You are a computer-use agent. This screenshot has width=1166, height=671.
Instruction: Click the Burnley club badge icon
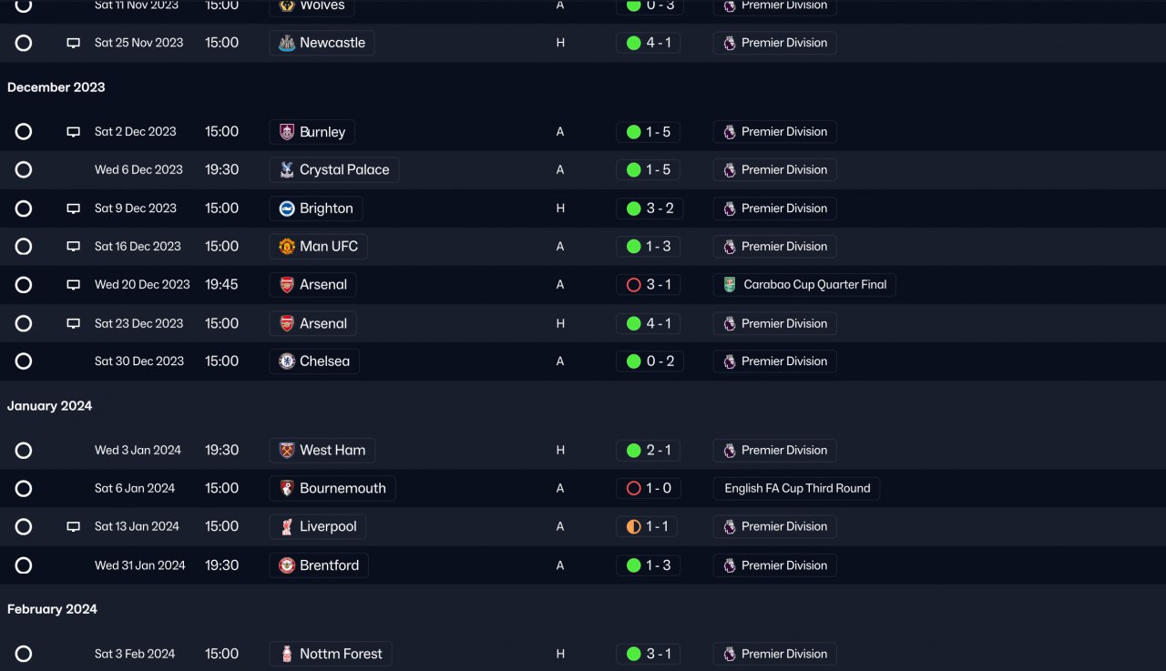pyautogui.click(x=287, y=132)
